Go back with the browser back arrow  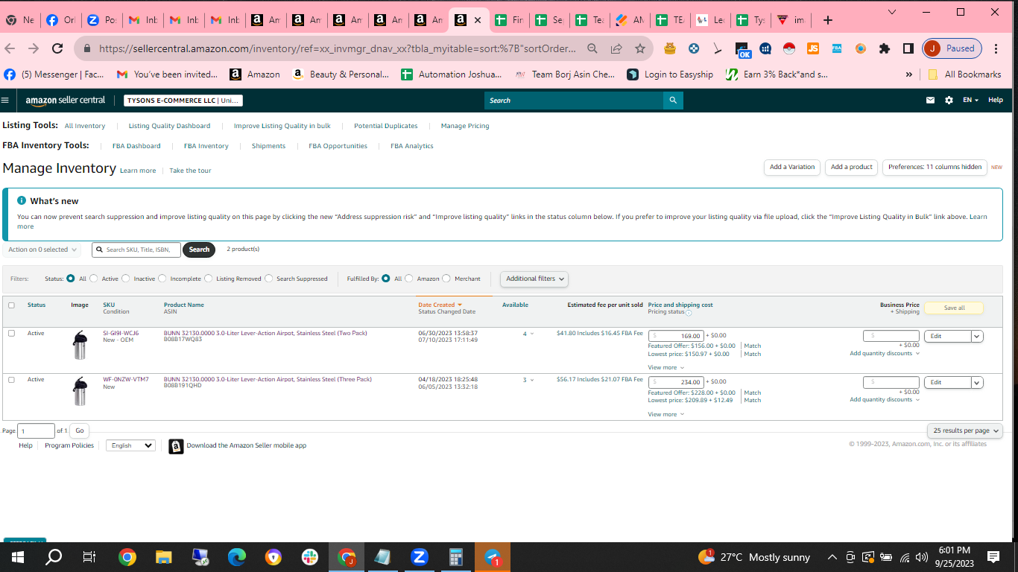(x=10, y=48)
